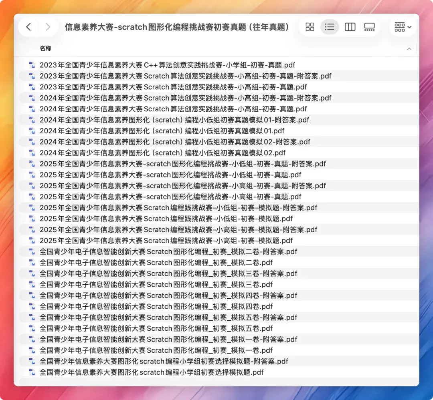Select 2023 Scratch 小高组-初赛-真题-附答案.pdf name

click(186, 76)
